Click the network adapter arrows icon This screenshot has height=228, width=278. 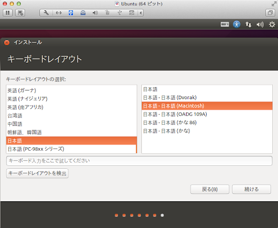(x=58, y=13)
